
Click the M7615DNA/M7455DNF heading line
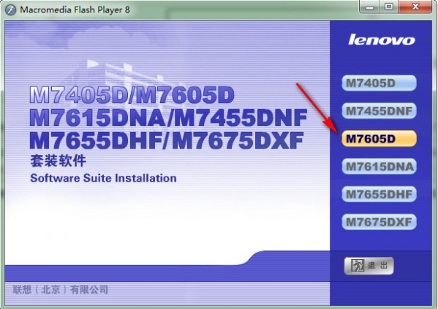(x=168, y=118)
